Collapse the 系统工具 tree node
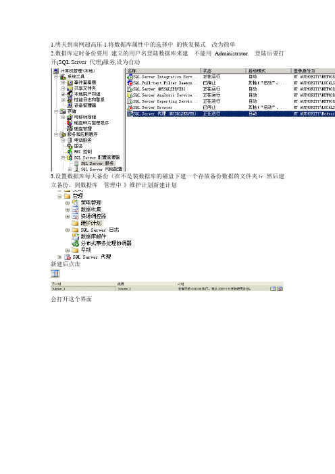The width and height of the screenshot is (335, 474). click(x=56, y=77)
